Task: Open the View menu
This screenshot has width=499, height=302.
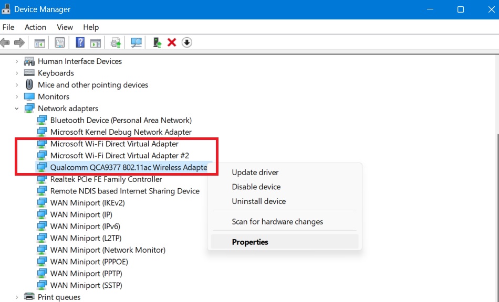Action: point(65,27)
